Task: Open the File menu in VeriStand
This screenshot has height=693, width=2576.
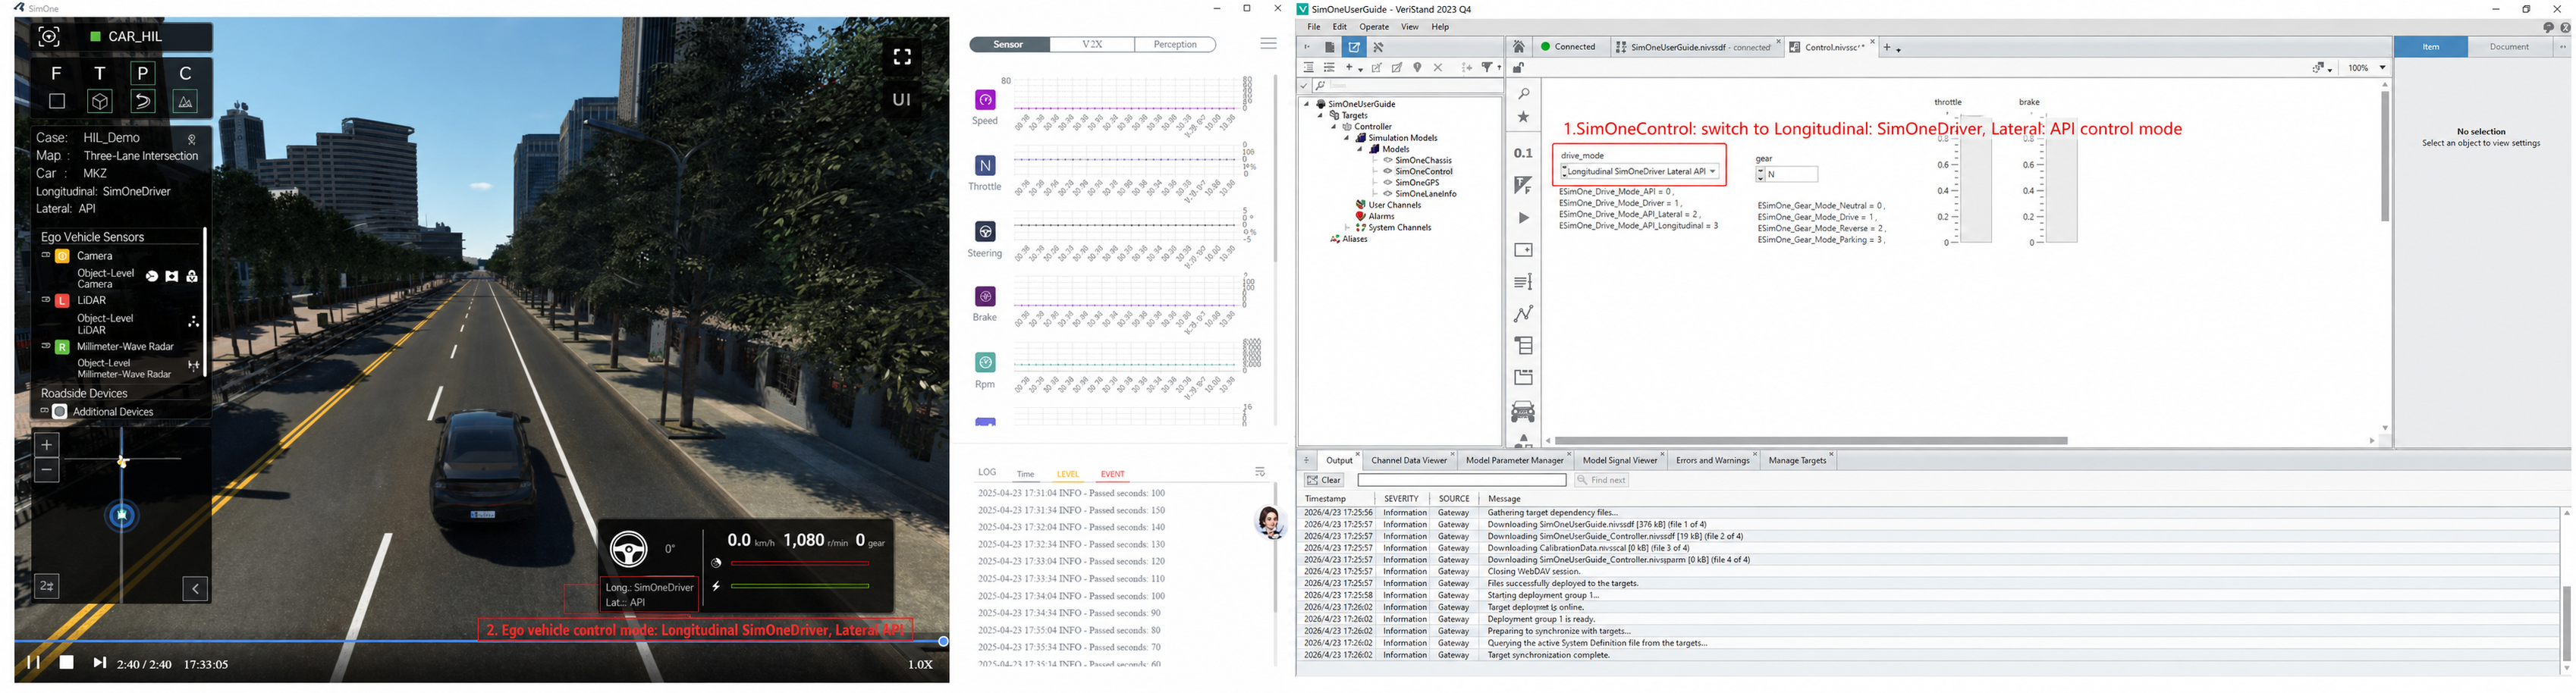Action: [1313, 27]
